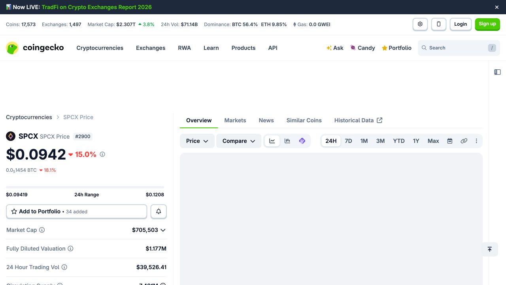Open the Exchanges nav menu
506x285 pixels.
click(x=151, y=48)
